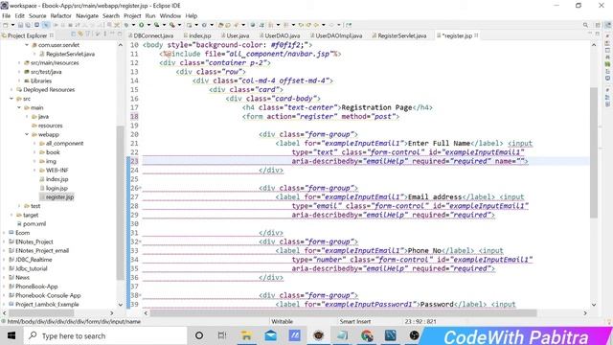This screenshot has height=345, width=613.
Task: Open the Window menu
Action: (x=170, y=15)
